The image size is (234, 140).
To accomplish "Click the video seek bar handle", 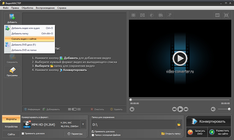I will click(x=131, y=100).
